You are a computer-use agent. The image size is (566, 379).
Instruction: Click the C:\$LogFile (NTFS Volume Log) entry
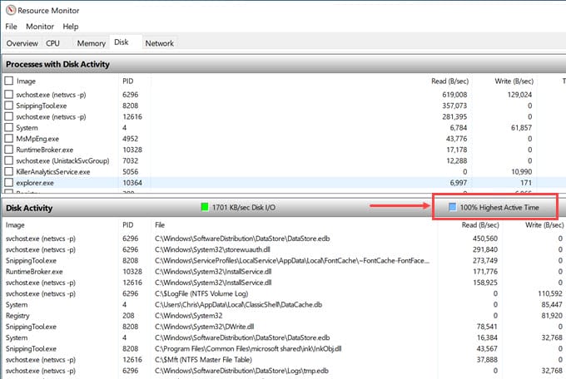pos(201,293)
